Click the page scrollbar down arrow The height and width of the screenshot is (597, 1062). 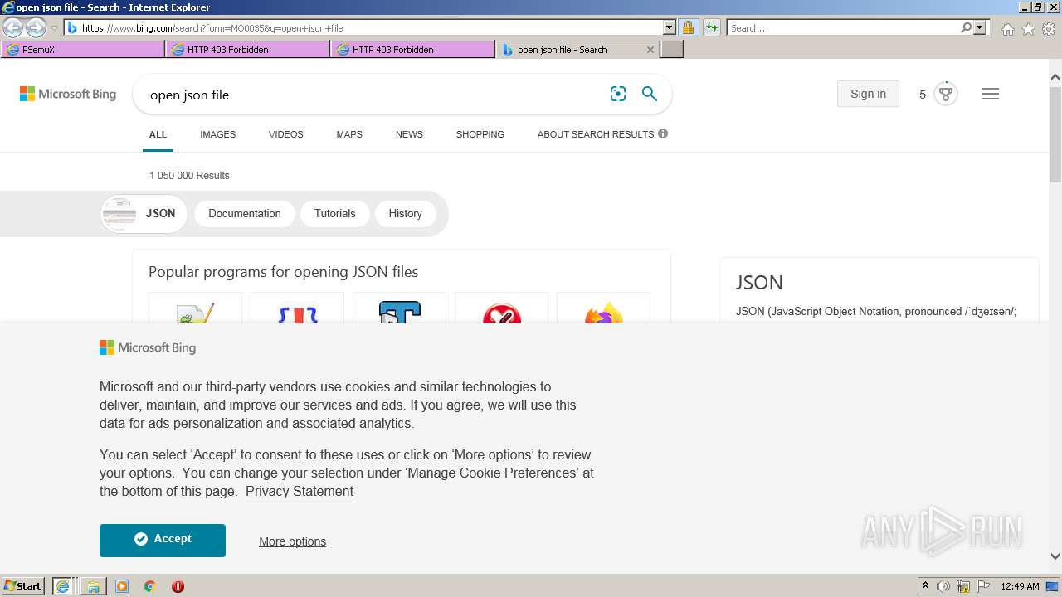click(x=1055, y=556)
